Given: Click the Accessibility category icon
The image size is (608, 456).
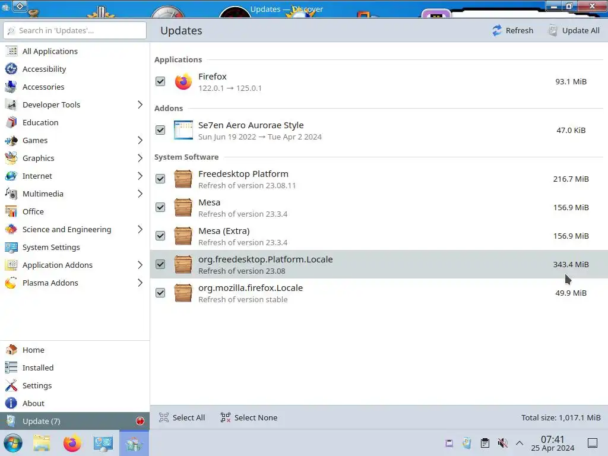Looking at the screenshot, I should [x=11, y=69].
